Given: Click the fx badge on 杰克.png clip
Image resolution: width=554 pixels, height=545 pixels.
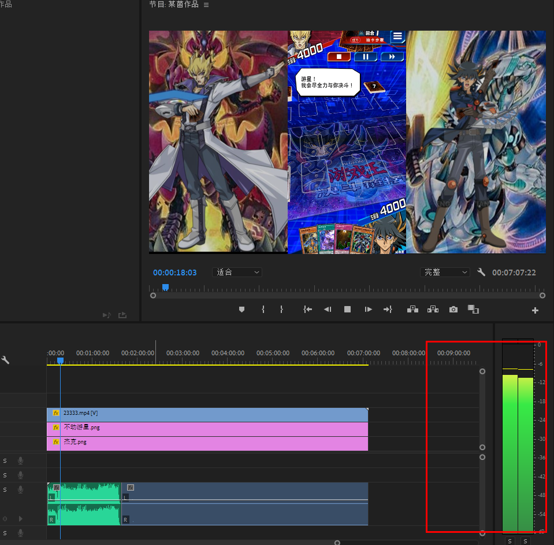Looking at the screenshot, I should [x=56, y=442].
